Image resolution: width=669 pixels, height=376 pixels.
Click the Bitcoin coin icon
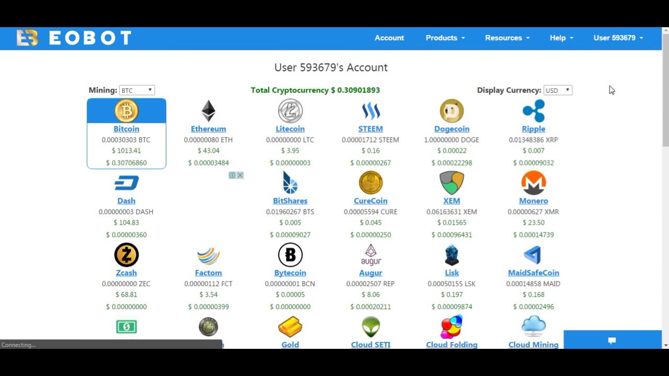[126, 111]
